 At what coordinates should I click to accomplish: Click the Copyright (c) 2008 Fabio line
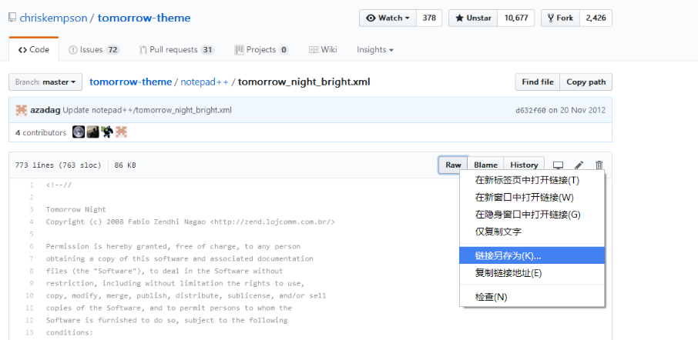[190, 222]
